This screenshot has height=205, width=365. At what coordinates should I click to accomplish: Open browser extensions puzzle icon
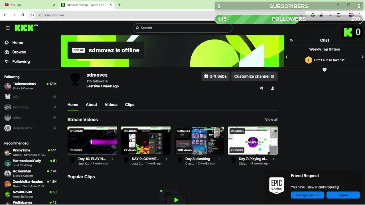(338, 15)
